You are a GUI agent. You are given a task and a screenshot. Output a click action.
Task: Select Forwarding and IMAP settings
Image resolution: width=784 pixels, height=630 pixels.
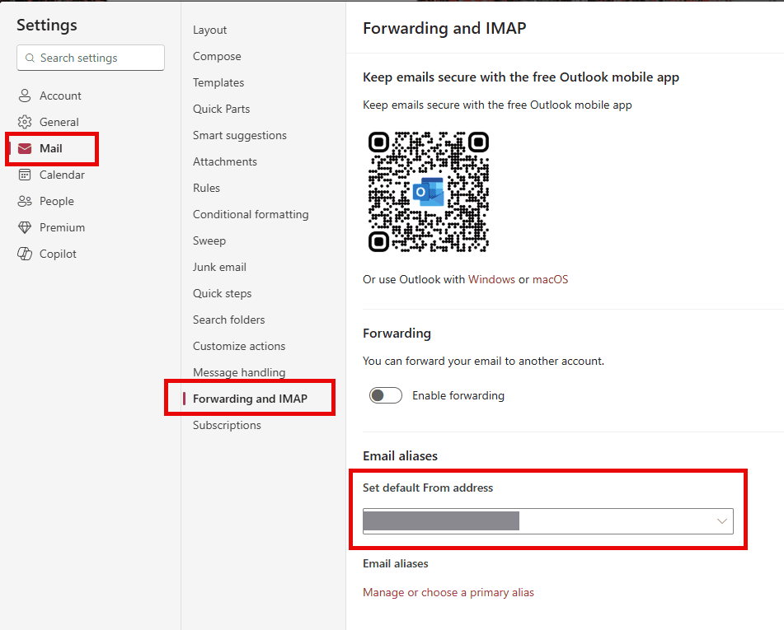(x=250, y=399)
